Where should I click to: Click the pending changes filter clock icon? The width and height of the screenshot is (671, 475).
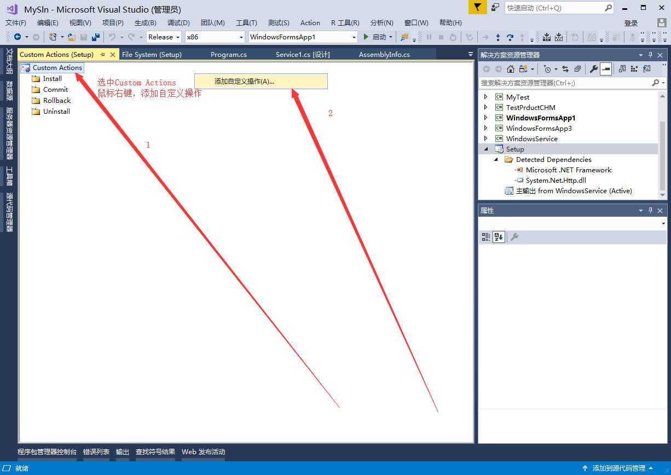[547, 69]
